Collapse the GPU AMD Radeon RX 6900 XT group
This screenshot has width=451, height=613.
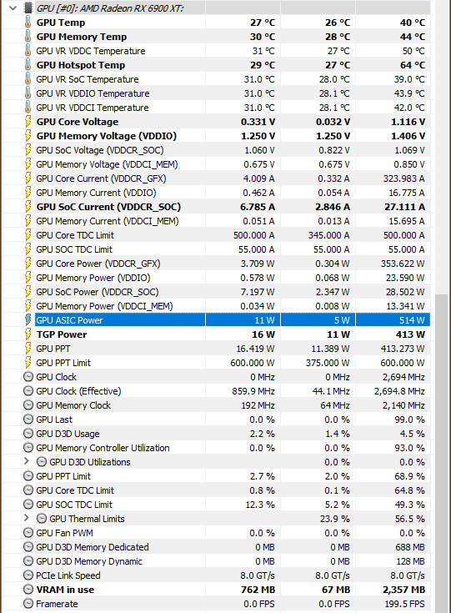click(x=13, y=8)
